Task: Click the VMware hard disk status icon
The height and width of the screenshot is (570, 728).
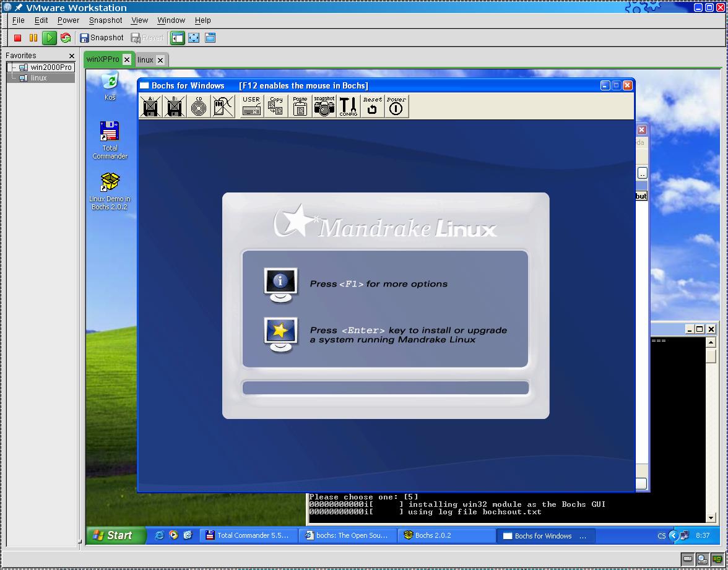Action: tap(688, 559)
